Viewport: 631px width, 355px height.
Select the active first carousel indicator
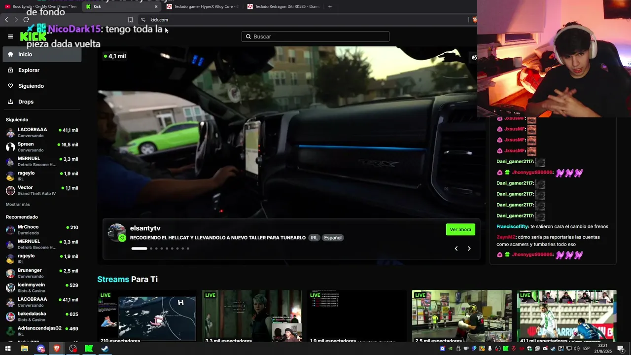(x=139, y=248)
